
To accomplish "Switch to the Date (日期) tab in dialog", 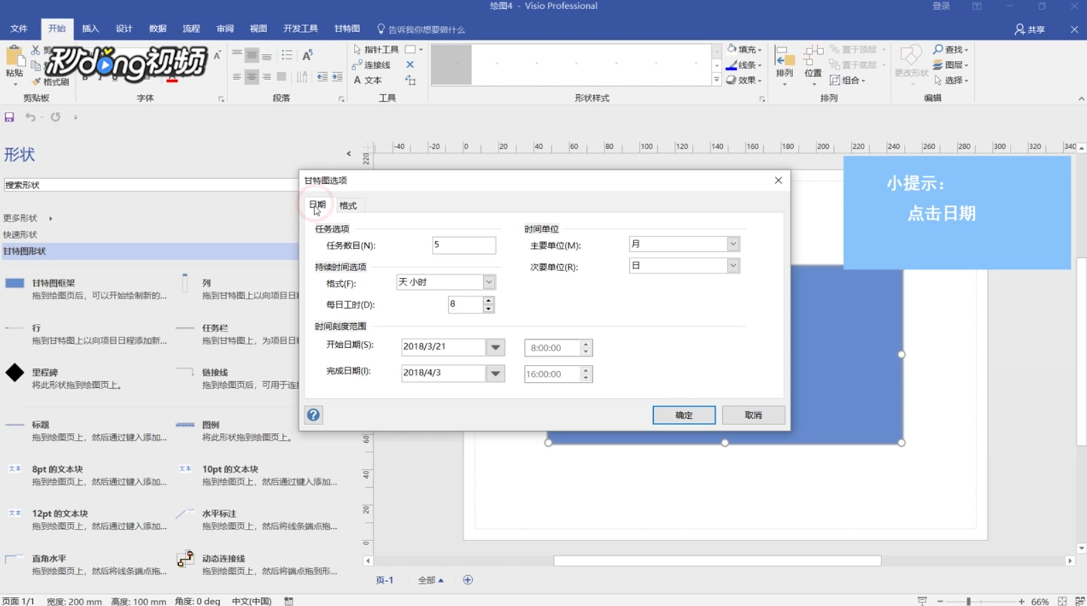I will tap(318, 205).
